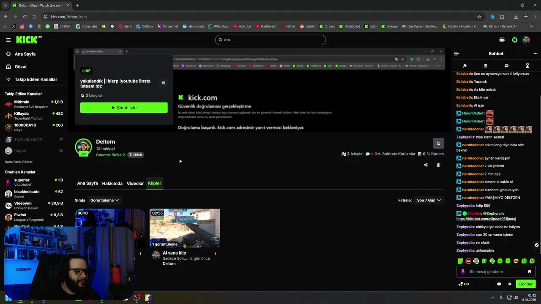541x304 pixels.
Task: Select the Klipler channel tab
Action: point(155,183)
